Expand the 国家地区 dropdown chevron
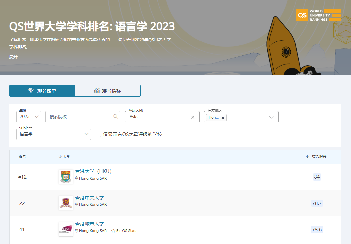 pos(271,117)
